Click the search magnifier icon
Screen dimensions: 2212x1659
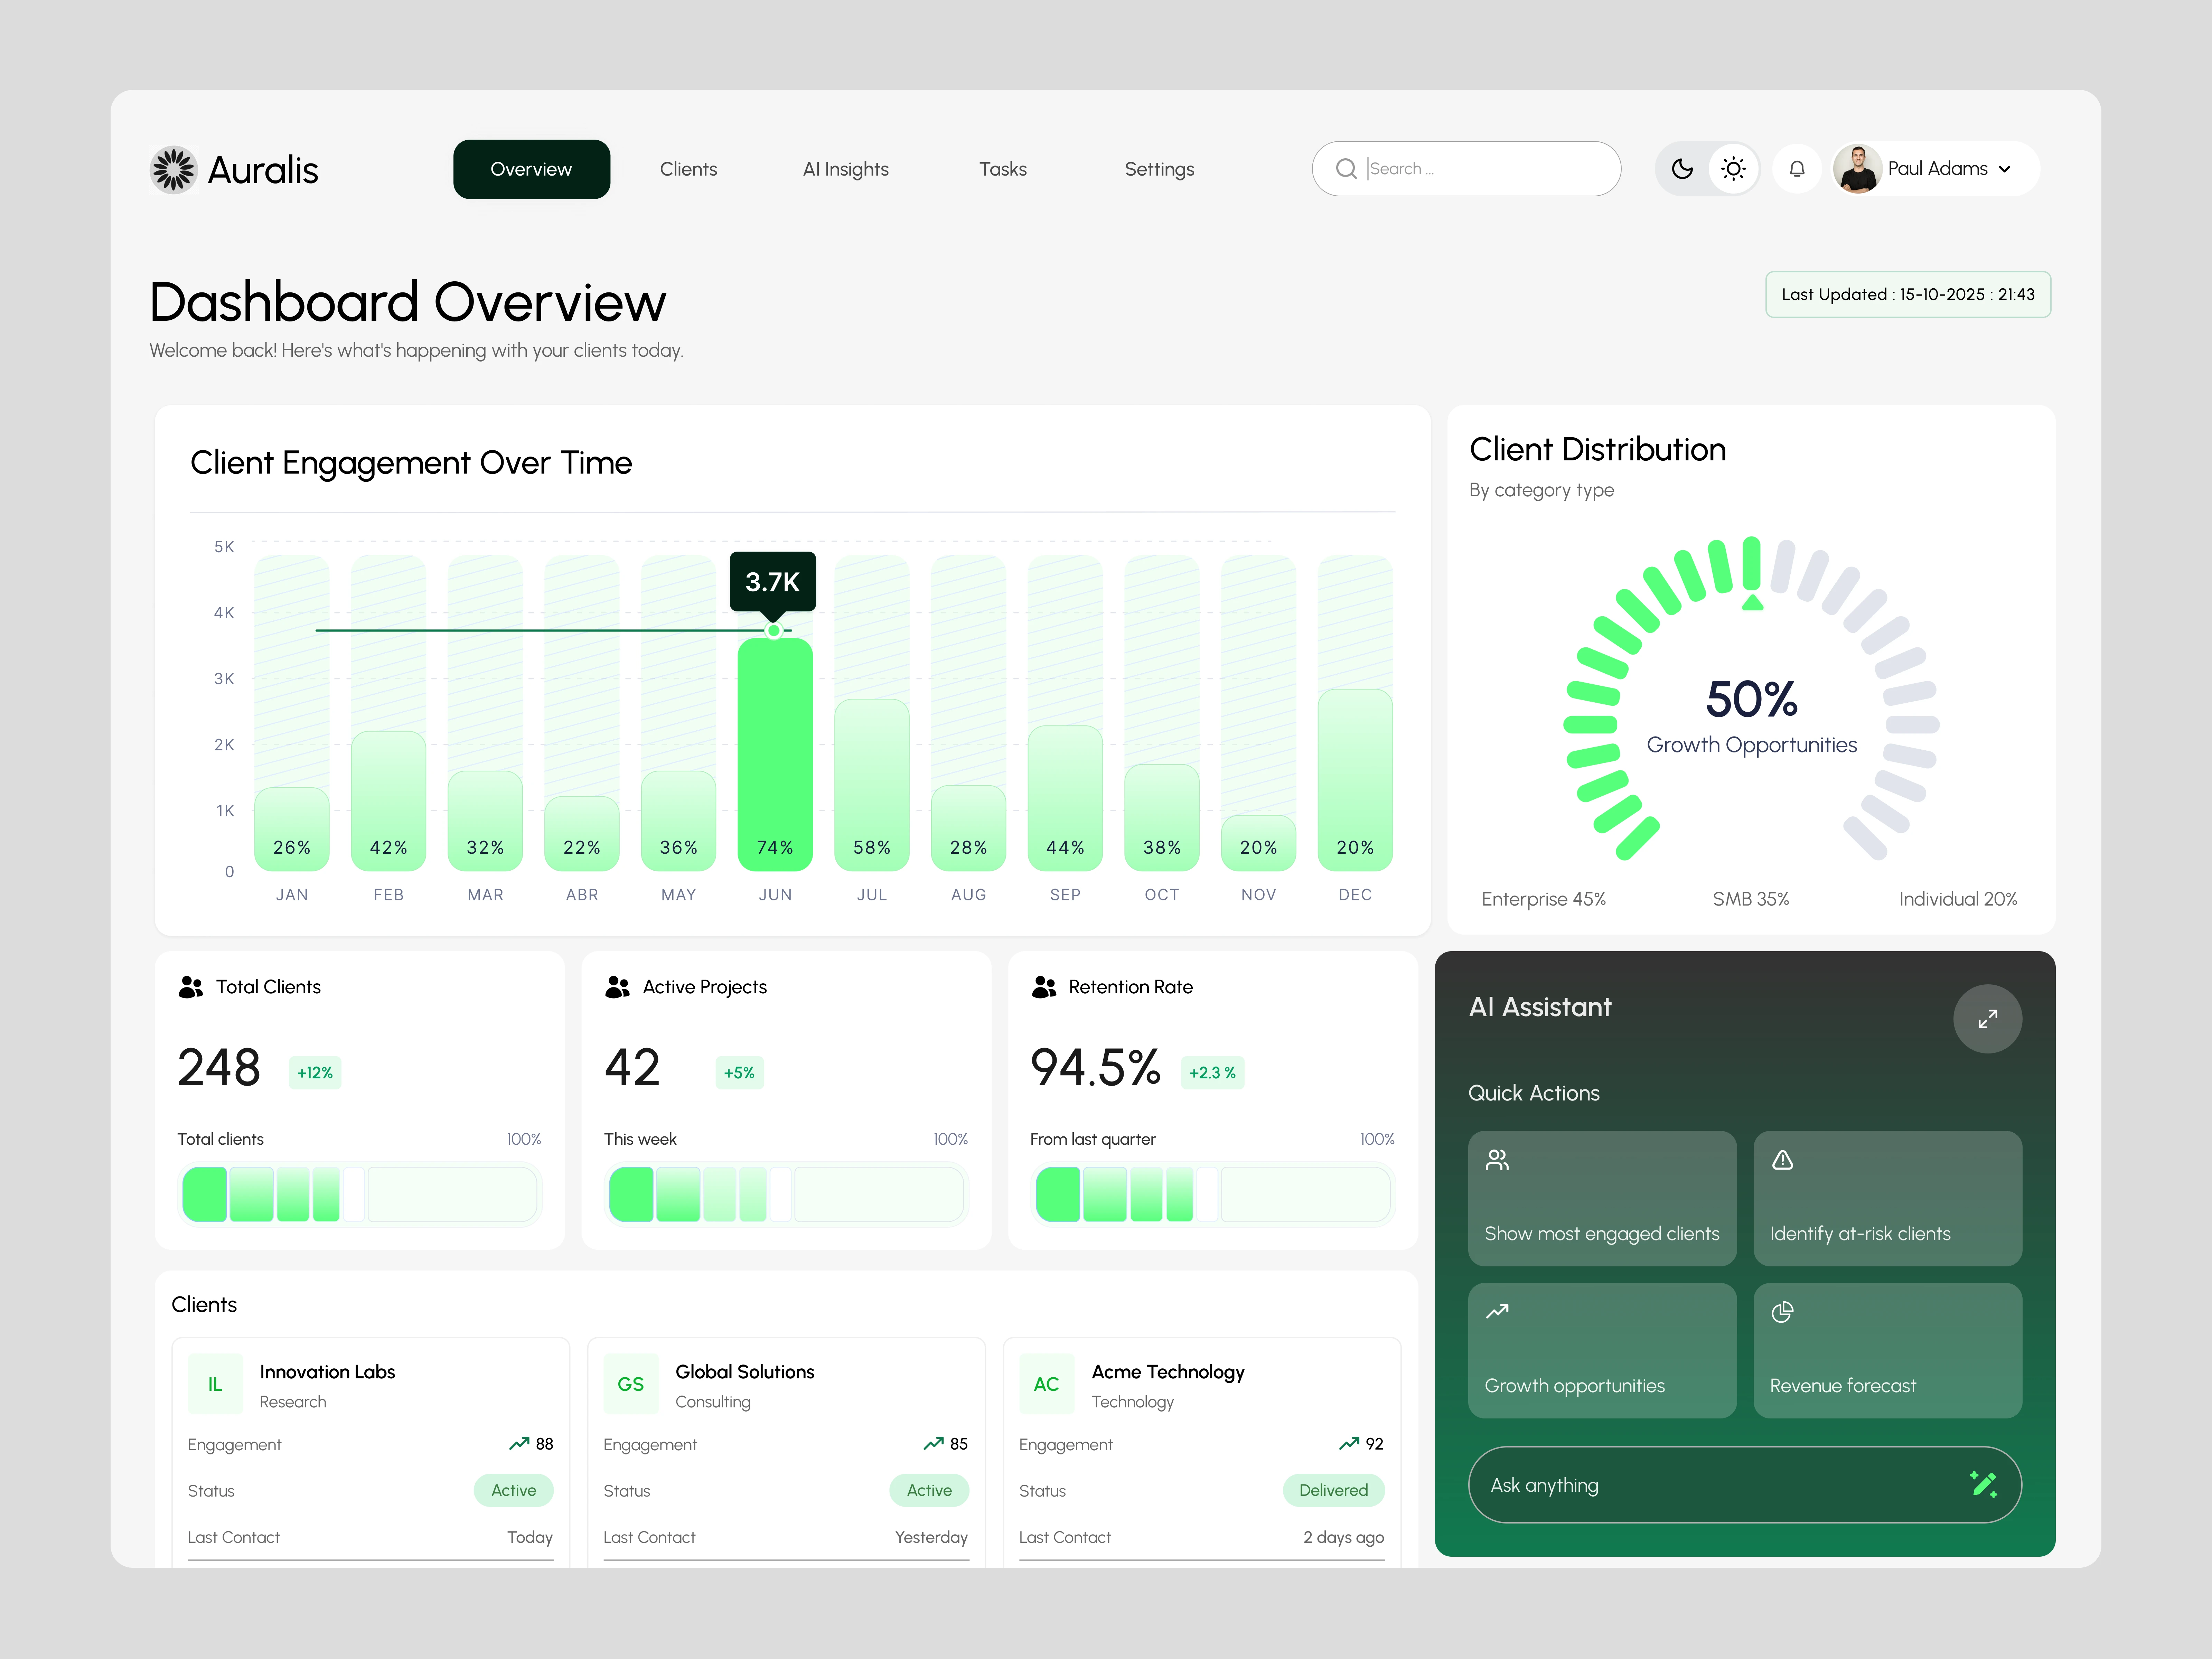[x=1346, y=169]
